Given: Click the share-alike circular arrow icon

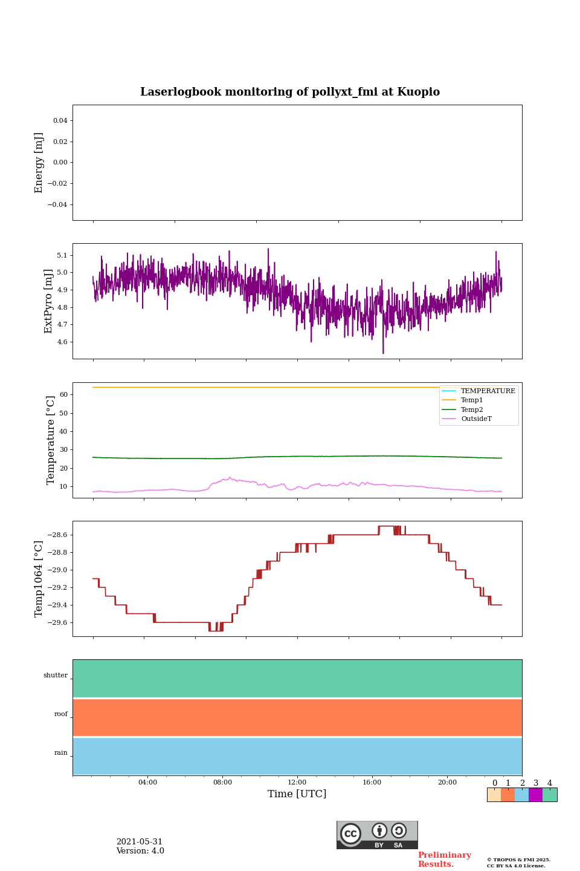Looking at the screenshot, I should tap(399, 831).
